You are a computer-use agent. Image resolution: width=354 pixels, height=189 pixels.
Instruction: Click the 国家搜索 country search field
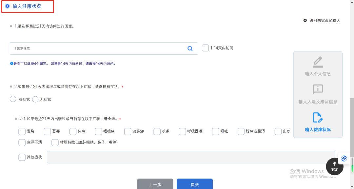pyautogui.click(x=98, y=48)
